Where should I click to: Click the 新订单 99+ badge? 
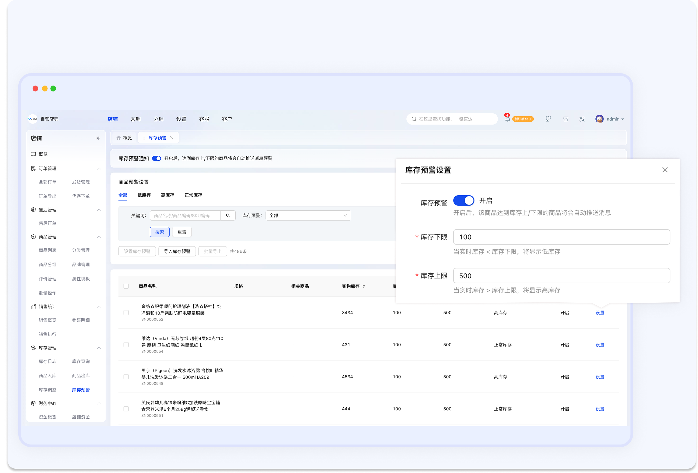pyautogui.click(x=523, y=119)
